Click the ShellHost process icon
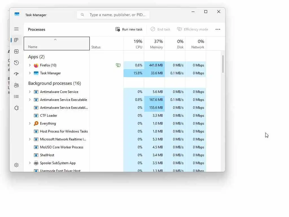 [36, 155]
